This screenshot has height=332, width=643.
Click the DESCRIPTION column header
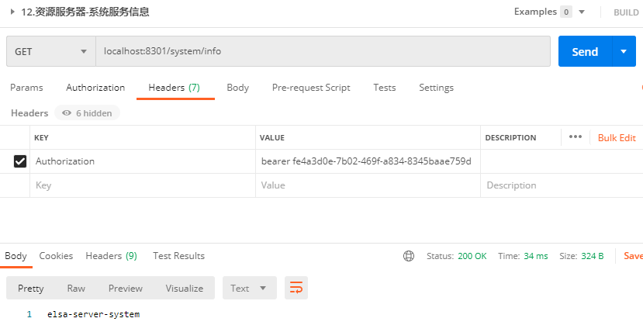510,138
